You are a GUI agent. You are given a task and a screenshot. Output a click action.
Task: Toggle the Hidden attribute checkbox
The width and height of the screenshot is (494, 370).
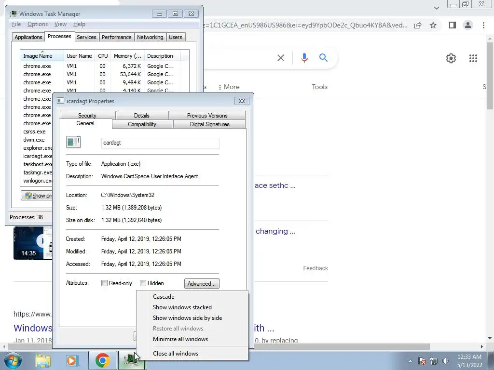click(x=143, y=283)
